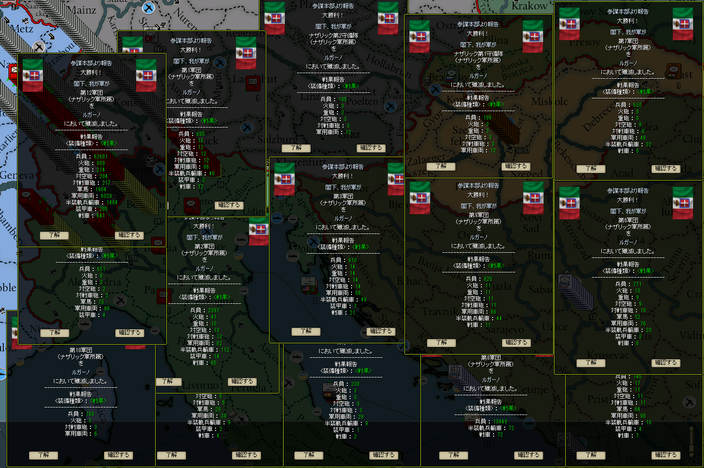Screen dimensions: 704x468
Task: Click the airbase icon in the ナザリック第1守備隊 dialog
Action: [435, 89]
